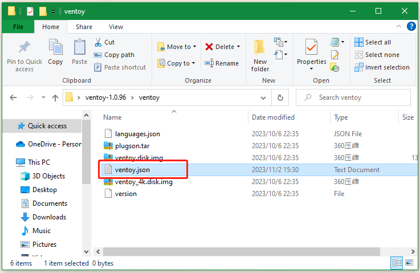420x273 pixels.
Task: Select the languages.json file
Action: (137, 134)
